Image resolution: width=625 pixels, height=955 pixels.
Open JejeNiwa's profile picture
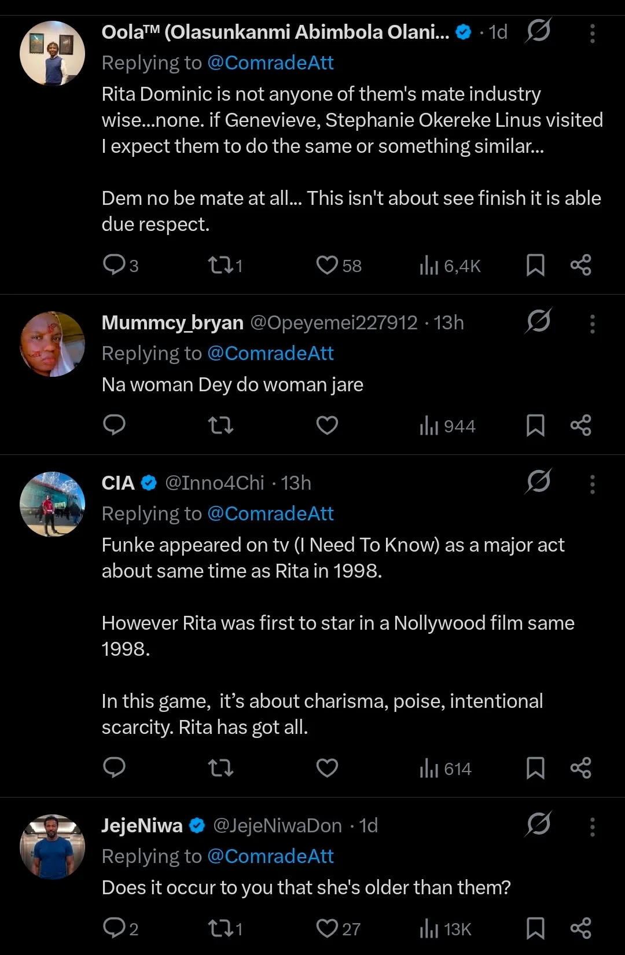(53, 847)
